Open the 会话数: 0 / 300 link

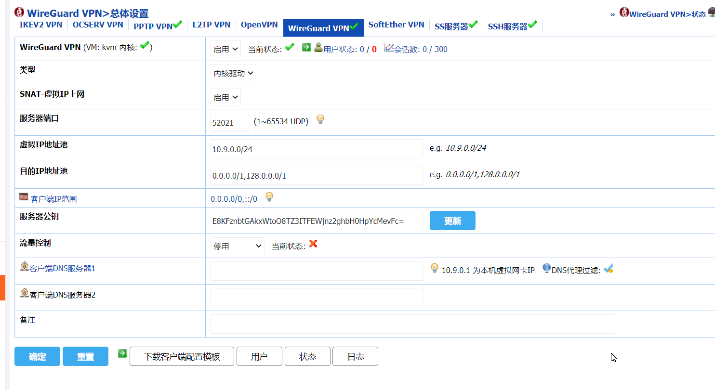coord(421,49)
